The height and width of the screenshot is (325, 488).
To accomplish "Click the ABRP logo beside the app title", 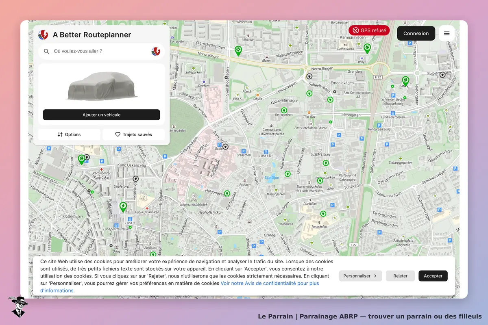I will (x=43, y=35).
